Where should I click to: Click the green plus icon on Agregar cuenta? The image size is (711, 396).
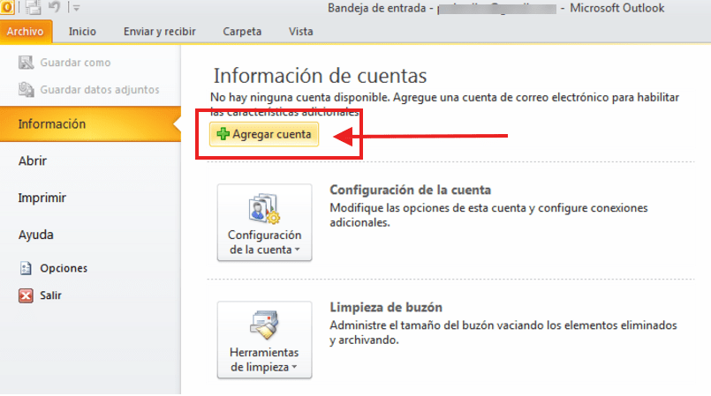223,134
